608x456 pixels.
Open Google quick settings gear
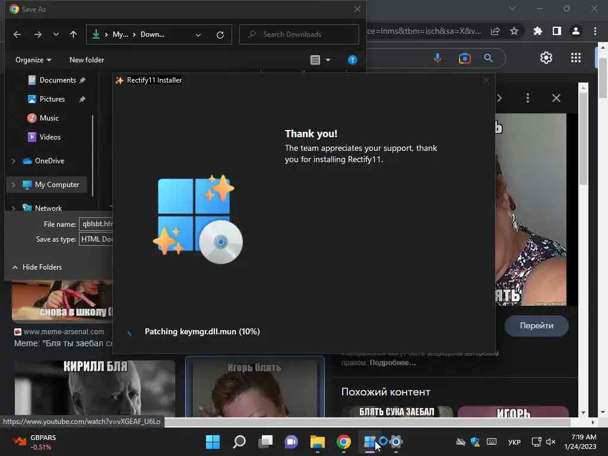click(x=546, y=58)
